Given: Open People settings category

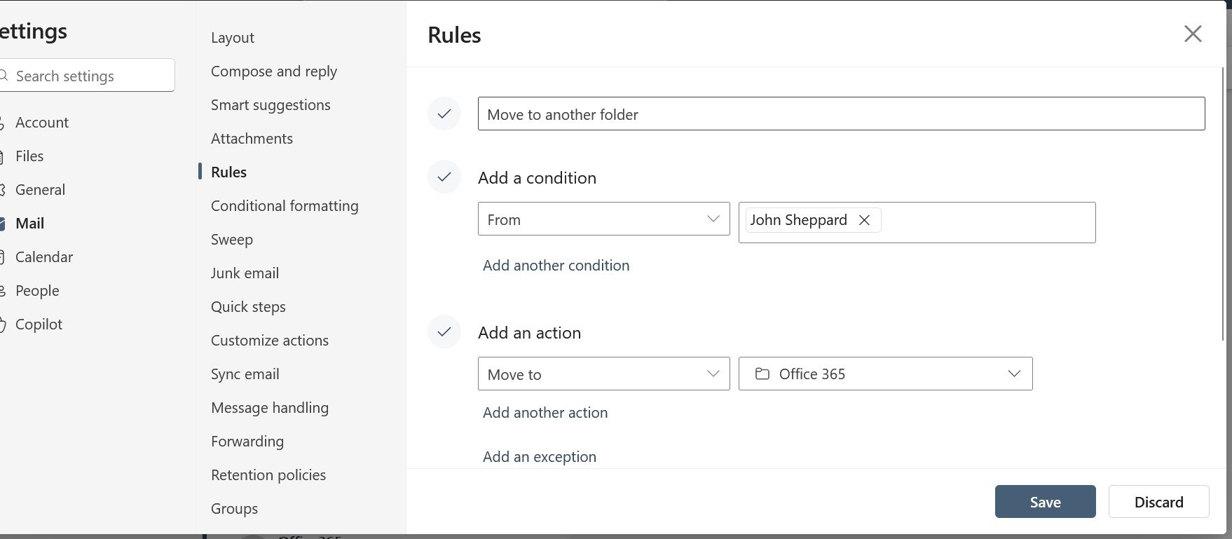Looking at the screenshot, I should 37,291.
